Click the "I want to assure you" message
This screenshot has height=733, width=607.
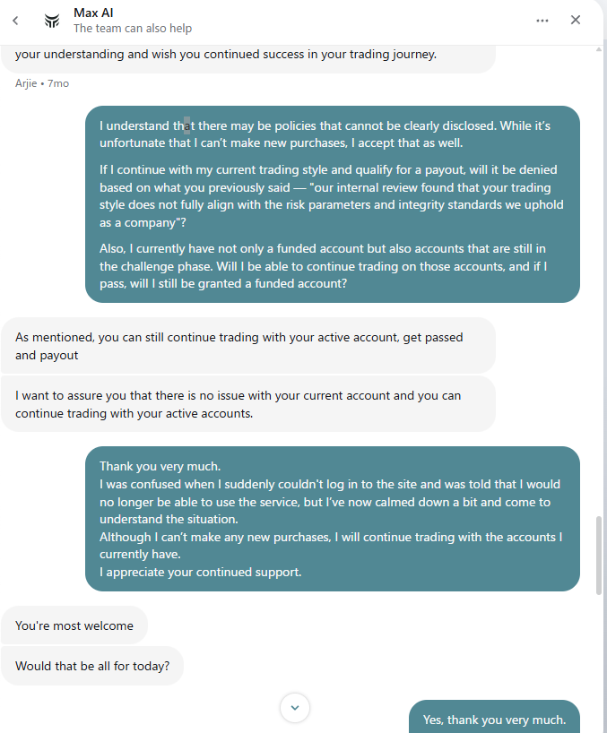239,404
